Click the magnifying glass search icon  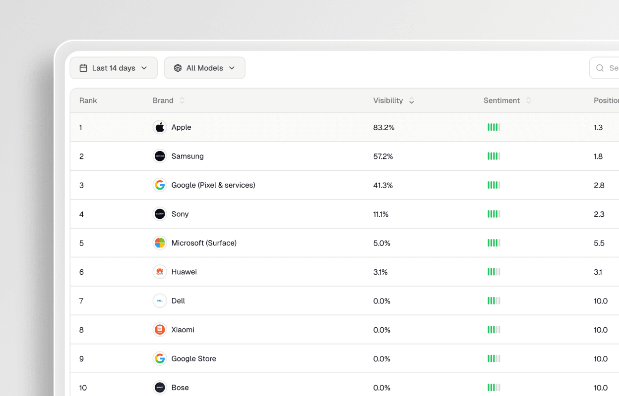point(600,68)
